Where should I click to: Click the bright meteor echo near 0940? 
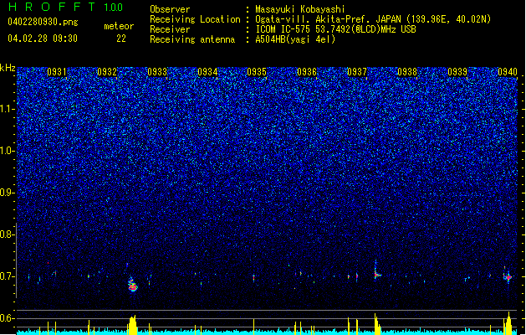(508, 276)
